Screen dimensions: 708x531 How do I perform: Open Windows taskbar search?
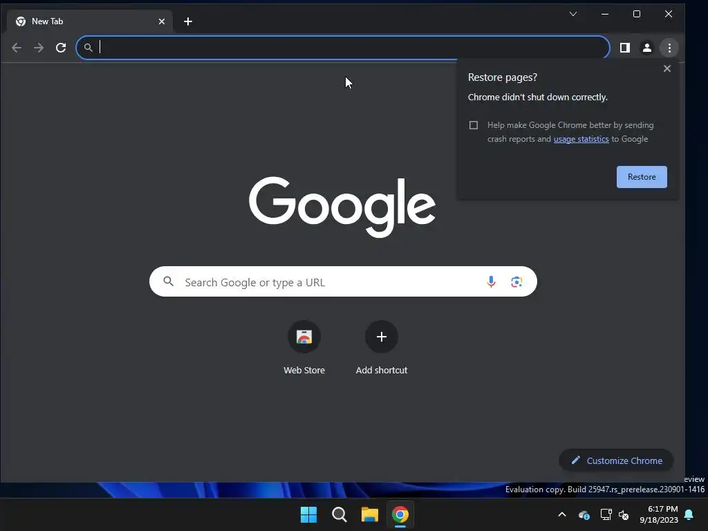click(339, 514)
